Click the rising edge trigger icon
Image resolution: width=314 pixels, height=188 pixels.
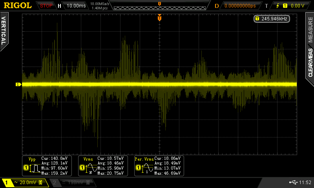[278, 6]
